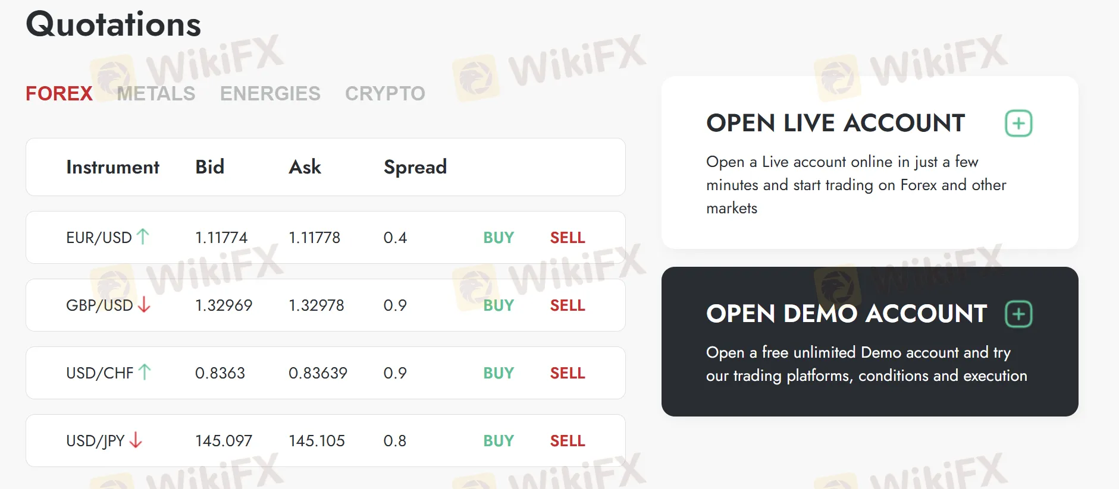Viewport: 1119px width, 489px height.
Task: Click BUY in the GBP/USD row
Action: [x=499, y=305]
